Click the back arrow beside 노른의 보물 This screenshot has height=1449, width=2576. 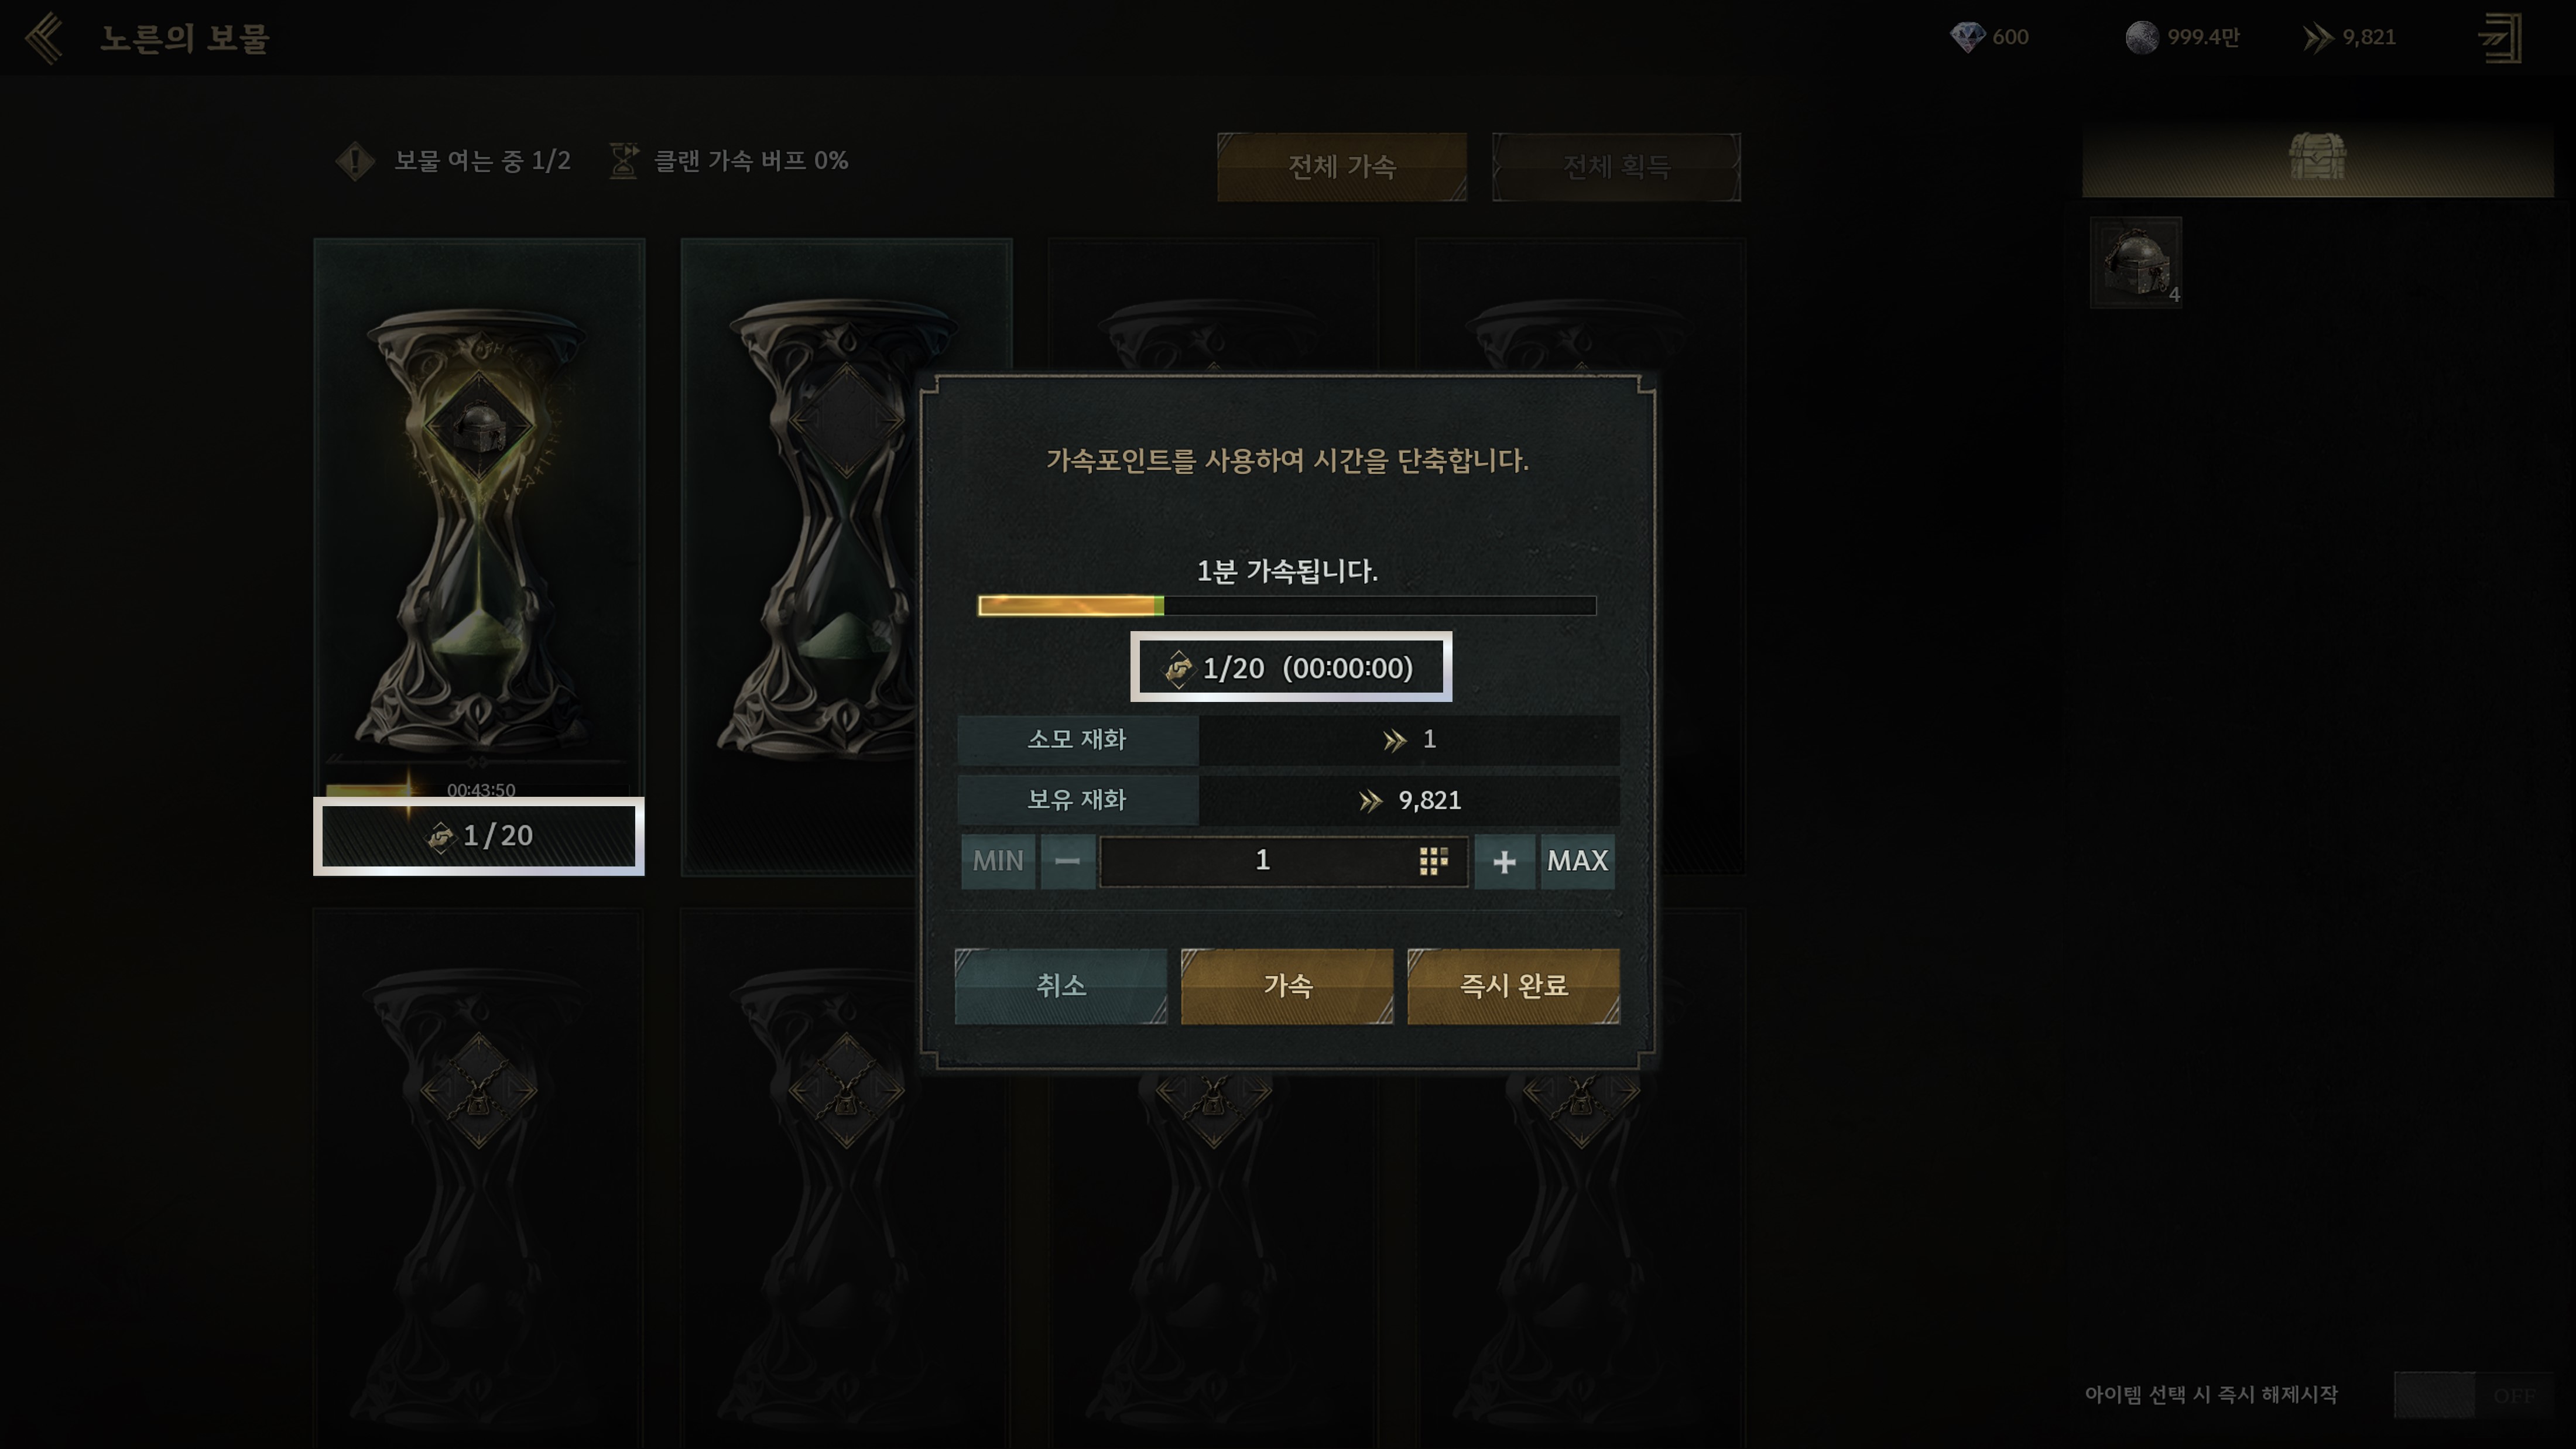click(45, 38)
